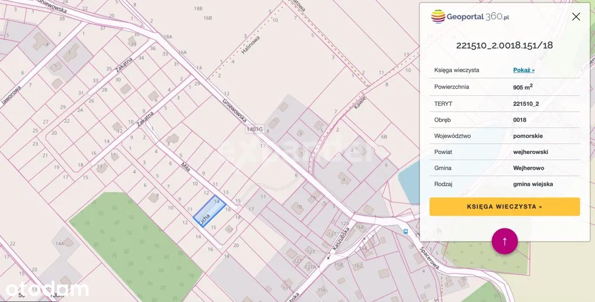Screen dimensions: 595x302
Task: Click the 1401G road number badge
Action: [253, 129]
